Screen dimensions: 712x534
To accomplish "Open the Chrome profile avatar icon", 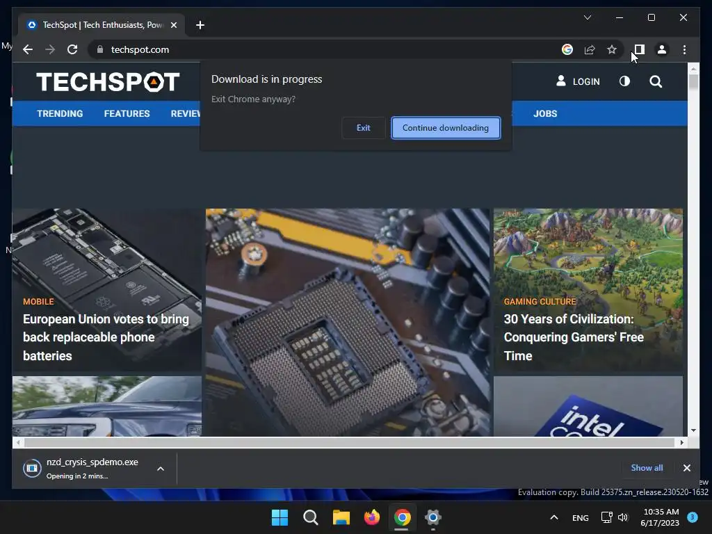I will 662,49.
